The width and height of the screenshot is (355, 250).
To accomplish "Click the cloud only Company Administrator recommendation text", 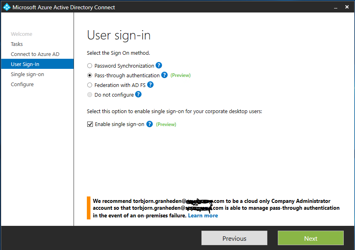I will tap(216, 208).
